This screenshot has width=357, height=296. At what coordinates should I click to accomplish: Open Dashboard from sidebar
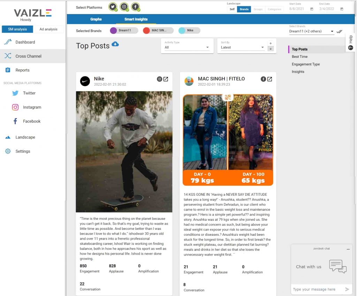point(33,42)
